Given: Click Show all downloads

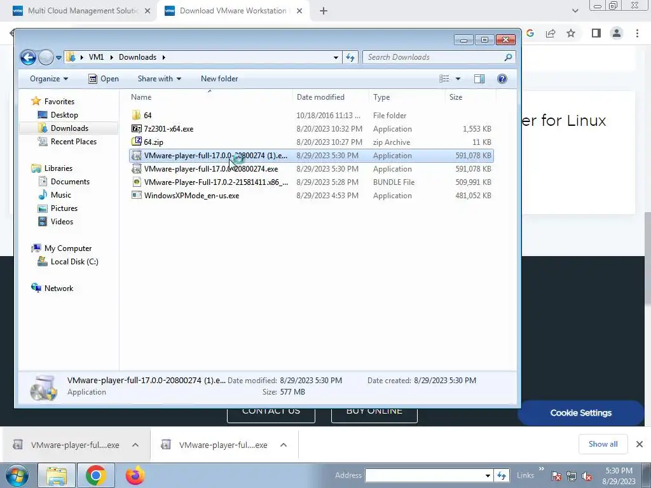Looking at the screenshot, I should click(603, 444).
